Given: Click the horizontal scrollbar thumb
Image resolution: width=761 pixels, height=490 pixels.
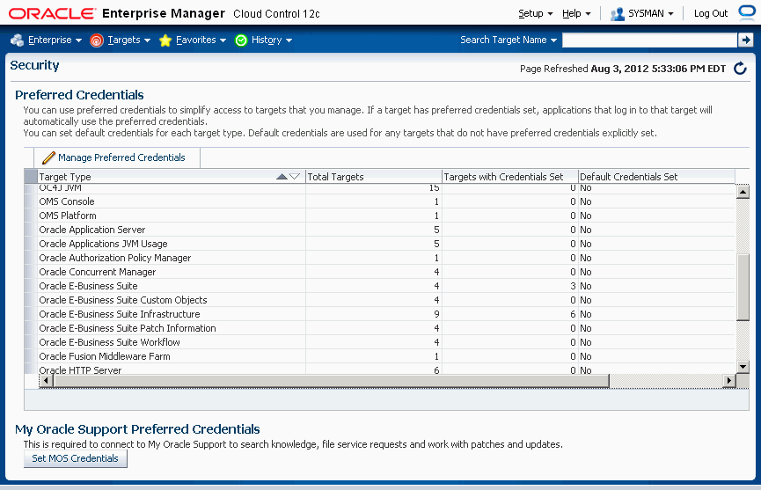Looking at the screenshot, I should click(x=331, y=381).
